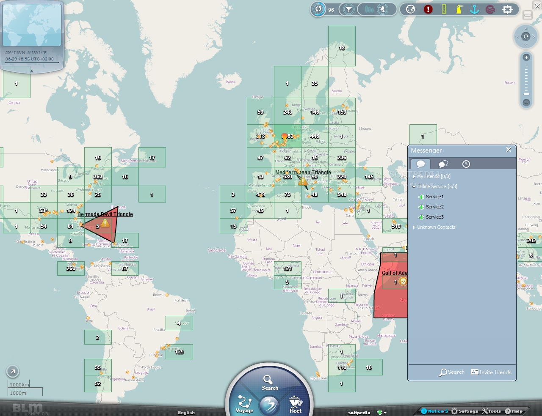Click the Invite friends card icon
This screenshot has width=542, height=416.
click(x=475, y=372)
